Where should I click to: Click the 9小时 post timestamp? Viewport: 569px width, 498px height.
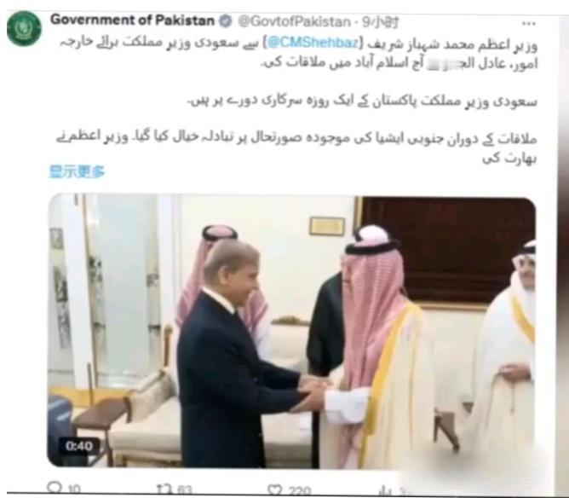[380, 22]
